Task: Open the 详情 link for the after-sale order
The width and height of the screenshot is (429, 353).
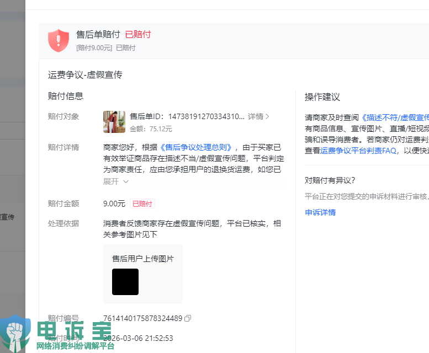Action: pyautogui.click(x=255, y=116)
